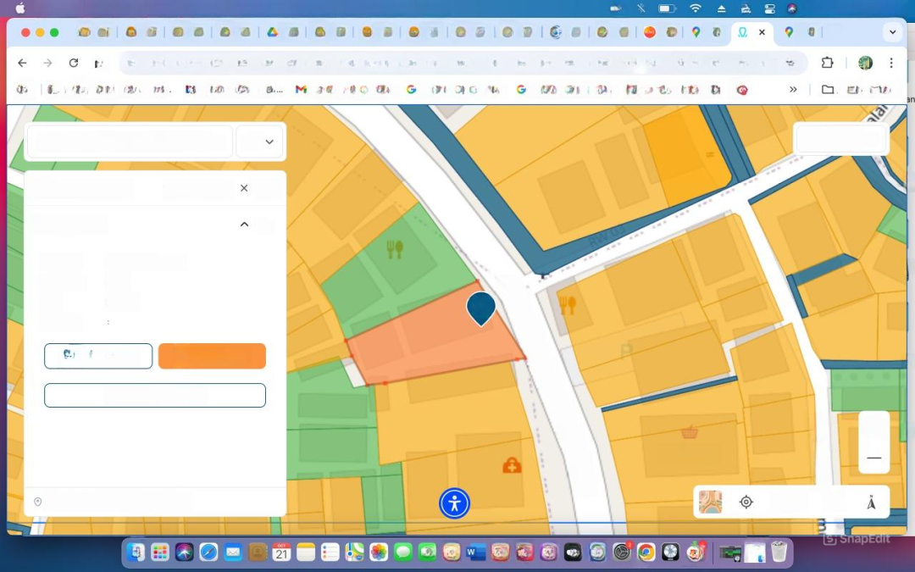Switch to the Google Drive browser tab
The image size is (915, 572).
273,32
